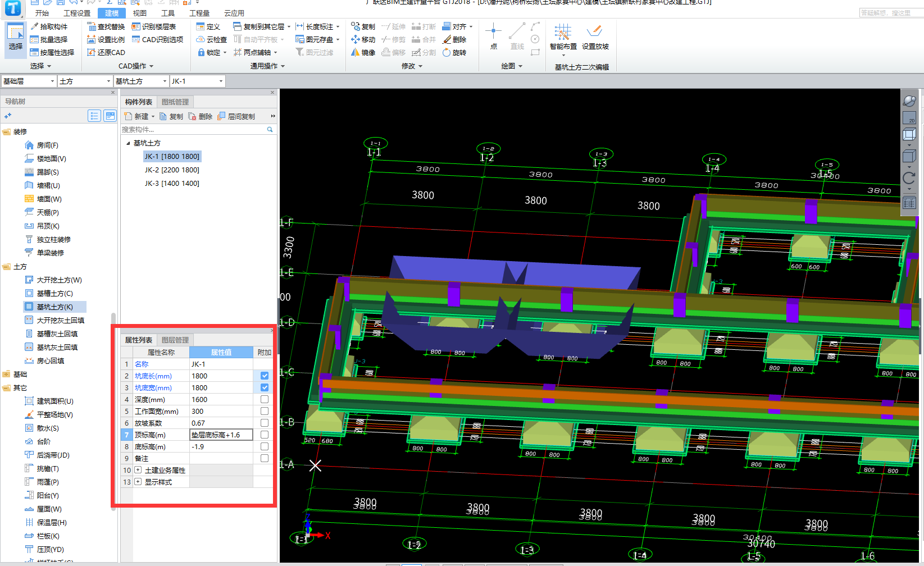Expand 显示样式 row

pos(138,482)
